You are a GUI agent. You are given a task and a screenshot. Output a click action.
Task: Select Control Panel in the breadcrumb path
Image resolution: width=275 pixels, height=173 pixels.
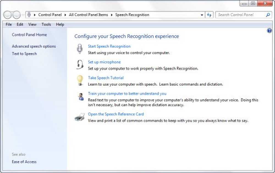pyautogui.click(x=50, y=15)
